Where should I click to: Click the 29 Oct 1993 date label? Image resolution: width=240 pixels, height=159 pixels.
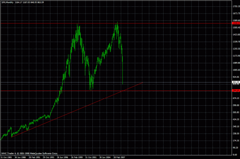[x=48, y=157]
